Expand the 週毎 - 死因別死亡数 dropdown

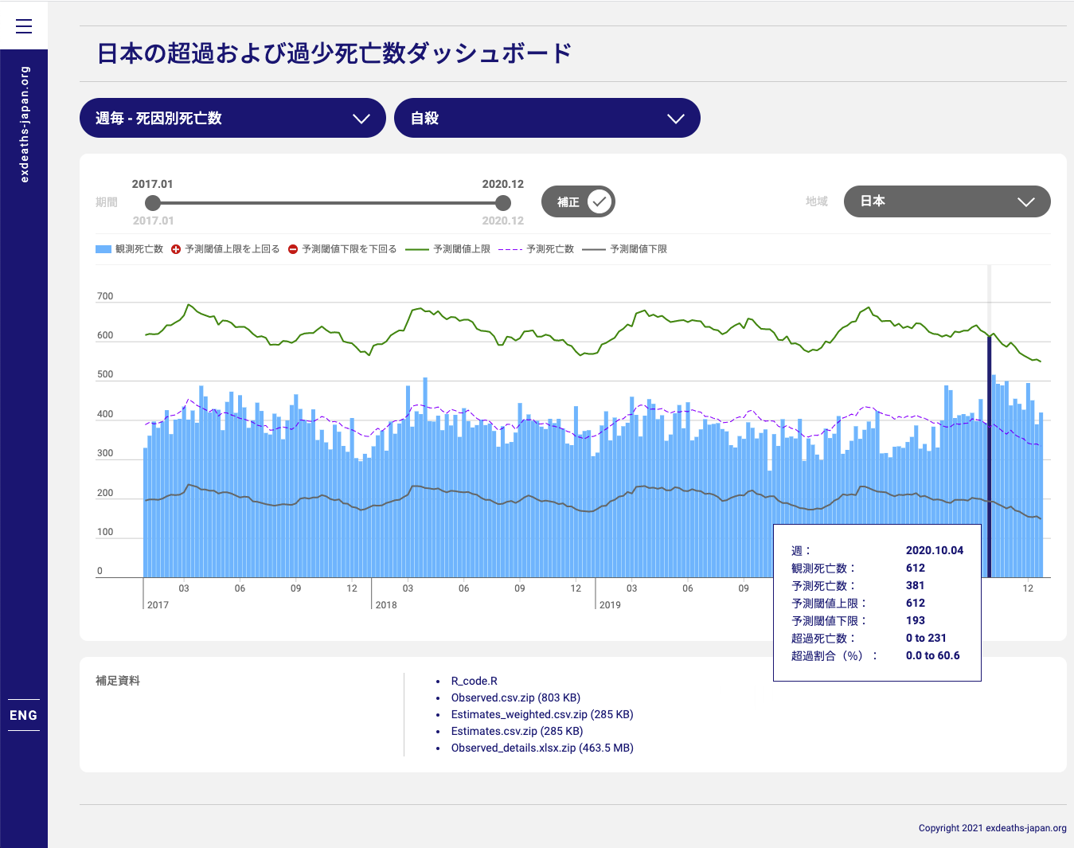click(232, 118)
